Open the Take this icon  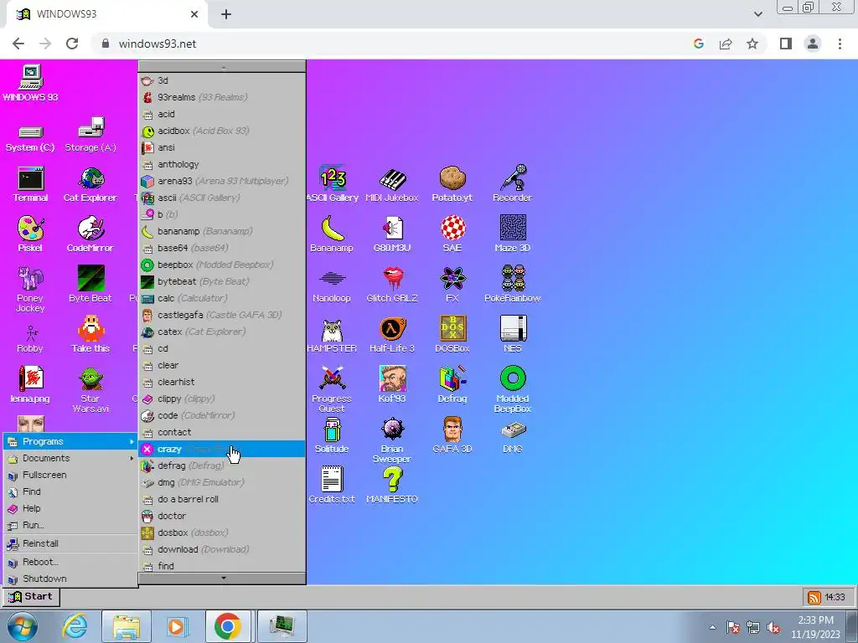[x=90, y=335]
